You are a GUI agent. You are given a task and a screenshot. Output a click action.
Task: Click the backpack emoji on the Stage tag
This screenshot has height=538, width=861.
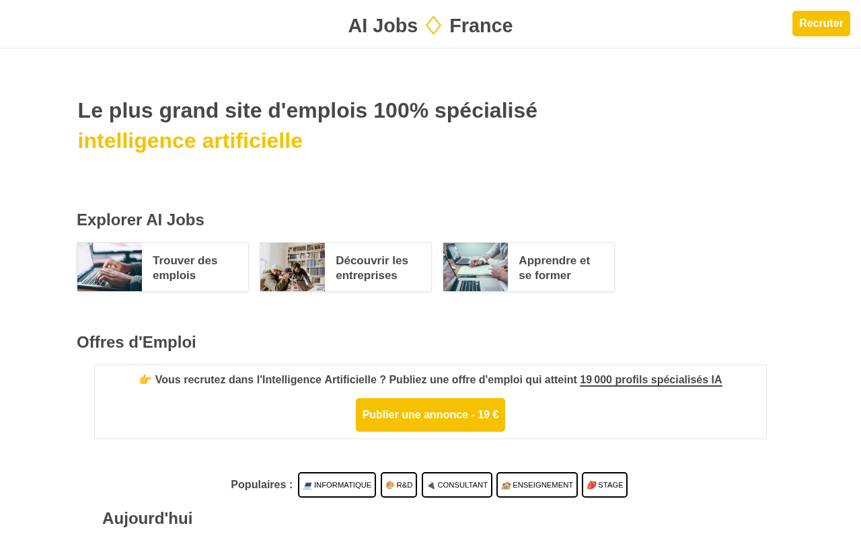[591, 486]
